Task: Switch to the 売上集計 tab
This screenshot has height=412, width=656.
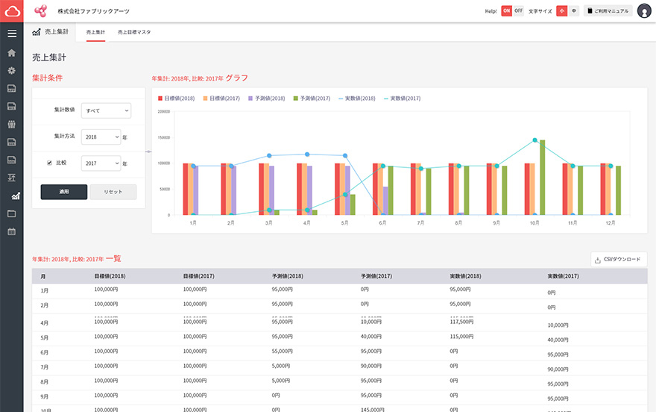Action: pyautogui.click(x=95, y=32)
